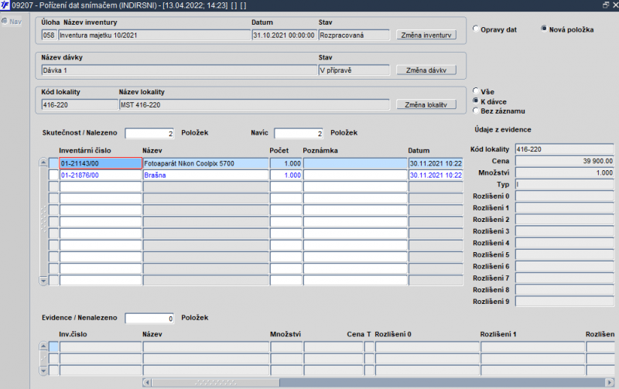Click the Evidence / Nenalezeno count field
The width and height of the screenshot is (619, 389).
[x=149, y=319]
